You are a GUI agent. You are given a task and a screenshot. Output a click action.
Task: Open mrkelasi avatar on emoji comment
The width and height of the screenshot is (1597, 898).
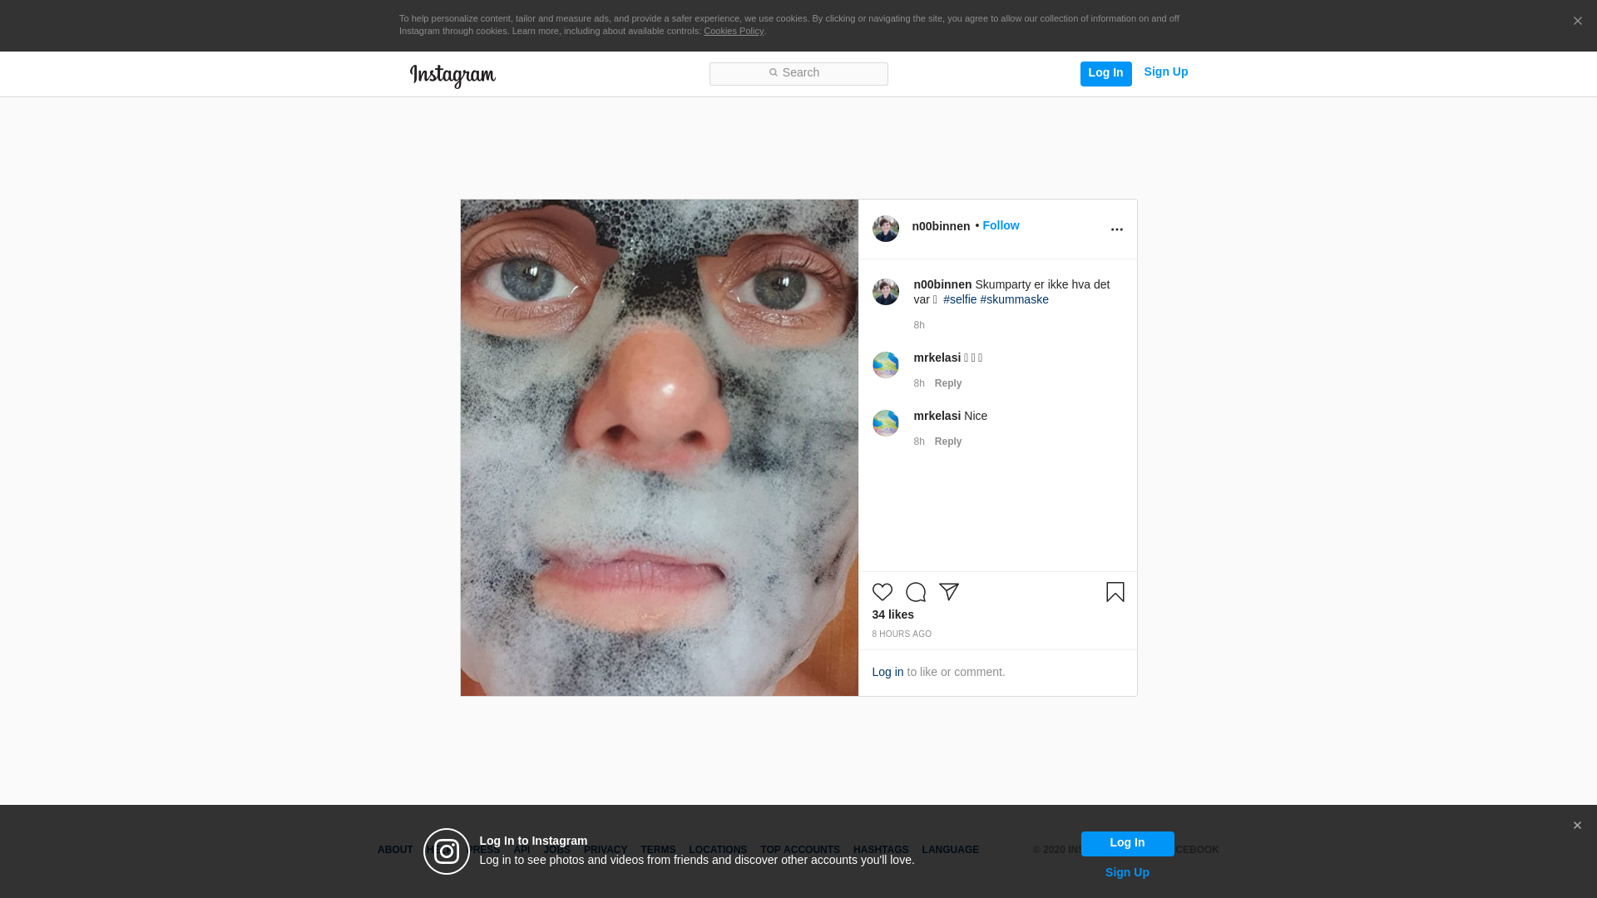(885, 365)
